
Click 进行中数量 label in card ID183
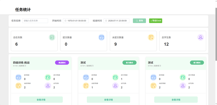(192, 75)
